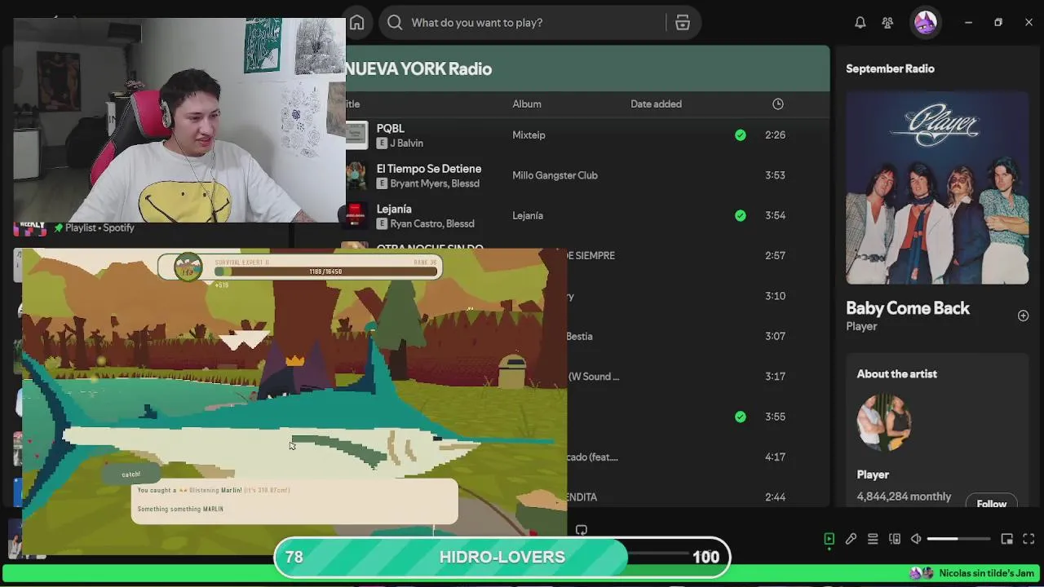
Task: Open the Player artist link under song title
Action: 861,326
